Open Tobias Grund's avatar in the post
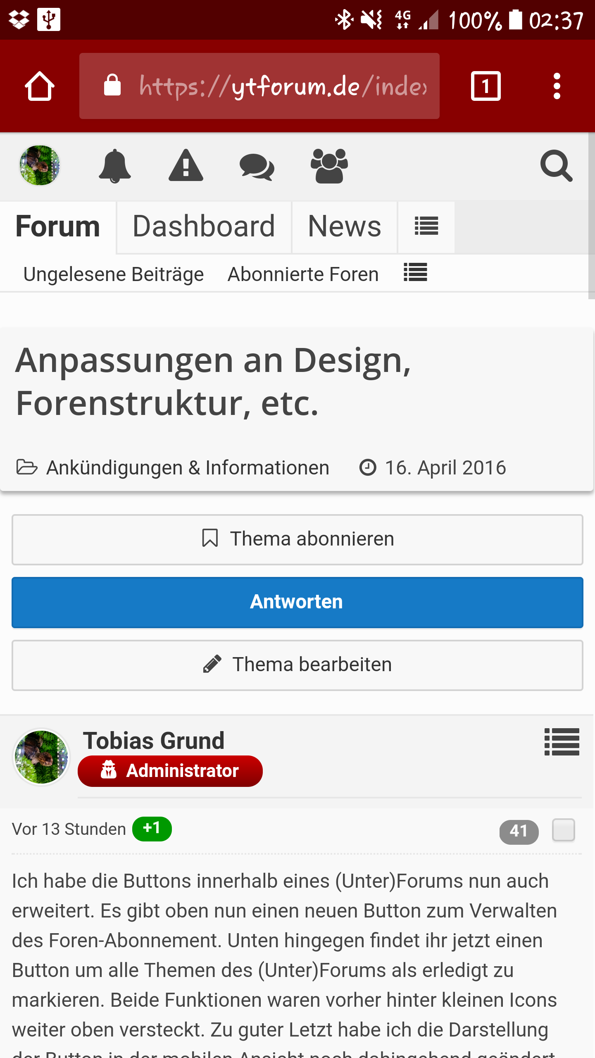 click(x=41, y=757)
